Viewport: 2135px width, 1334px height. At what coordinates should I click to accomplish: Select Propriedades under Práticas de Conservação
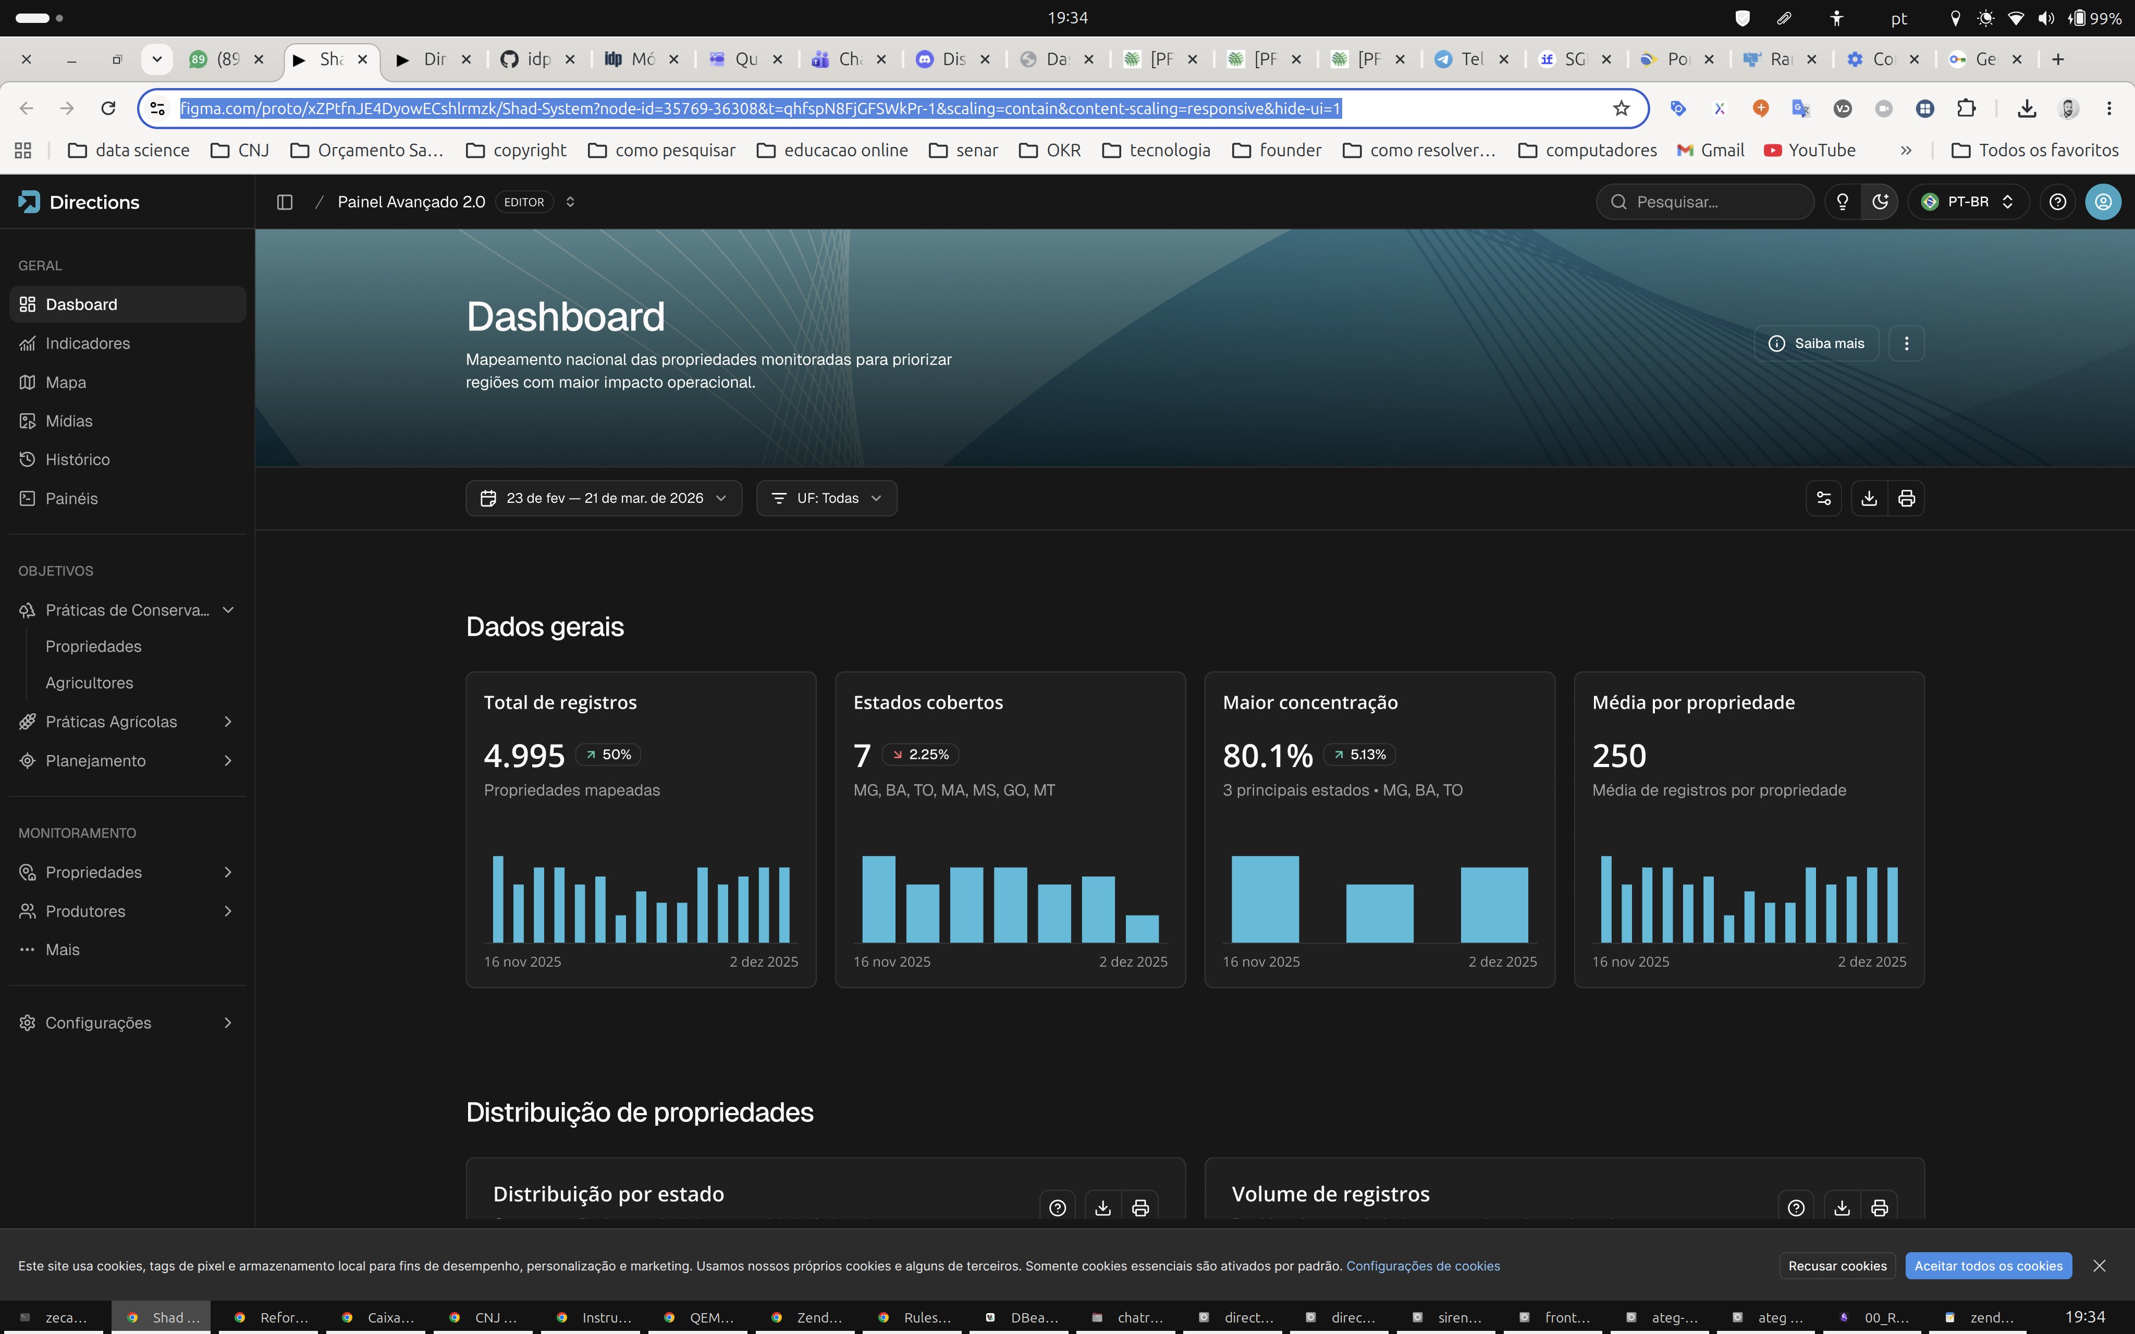pos(93,647)
